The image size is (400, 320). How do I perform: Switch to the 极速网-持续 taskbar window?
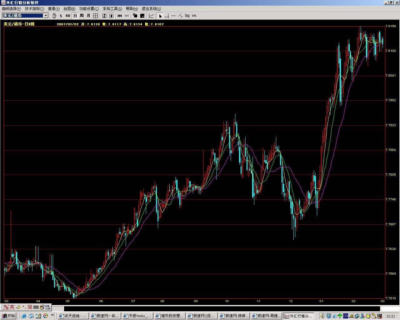click(234, 316)
